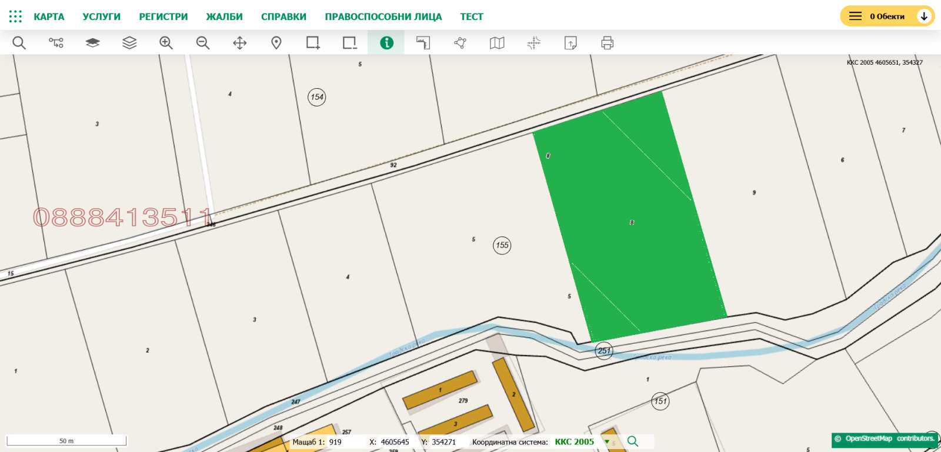Open the ТЕСТ menu

point(472,16)
